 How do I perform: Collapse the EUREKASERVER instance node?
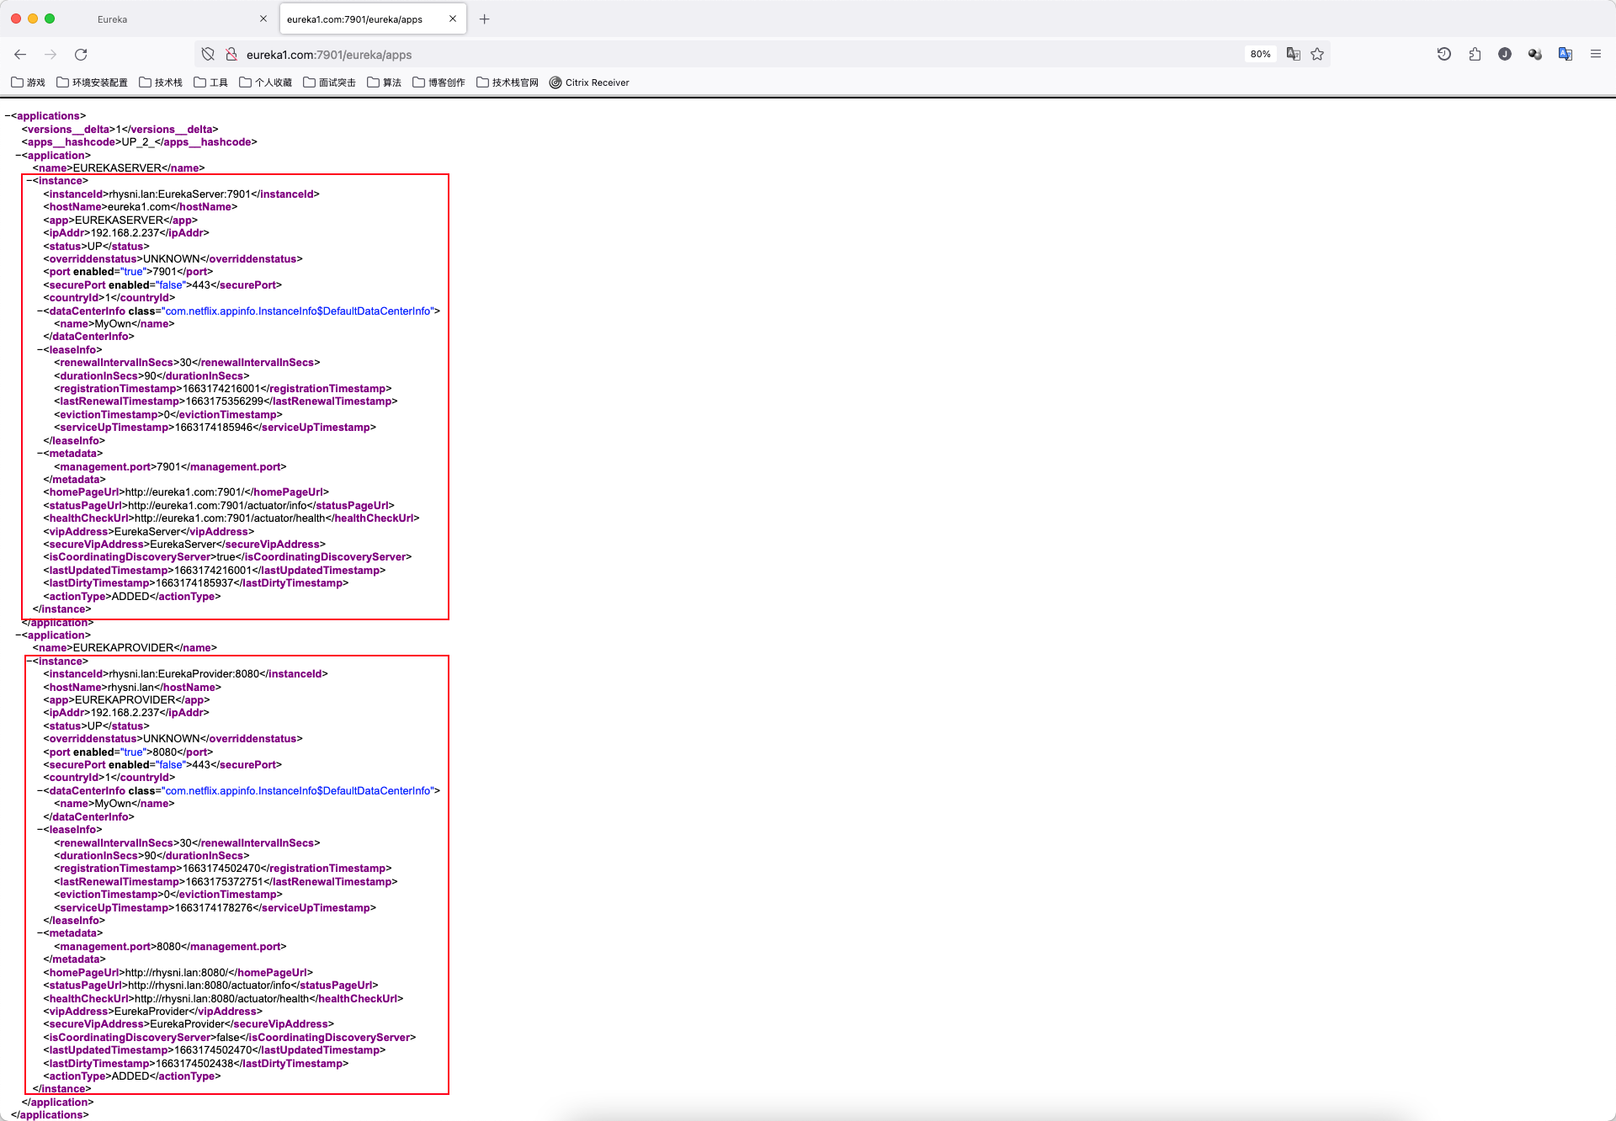click(x=29, y=181)
